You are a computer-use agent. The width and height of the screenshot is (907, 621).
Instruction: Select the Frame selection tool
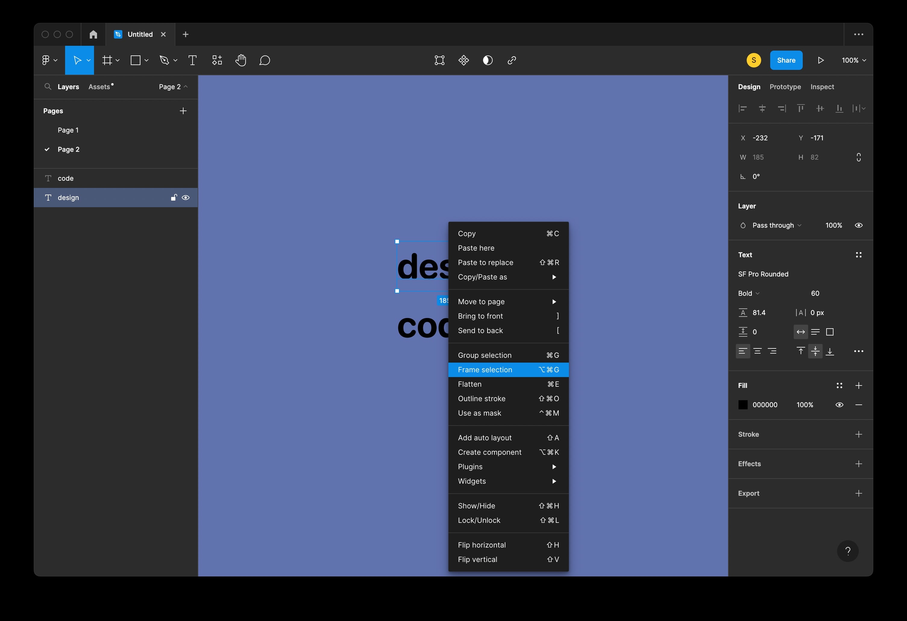485,369
